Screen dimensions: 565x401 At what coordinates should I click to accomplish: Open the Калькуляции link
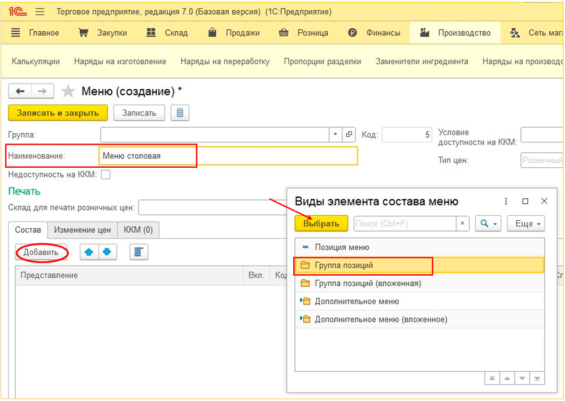tap(36, 62)
